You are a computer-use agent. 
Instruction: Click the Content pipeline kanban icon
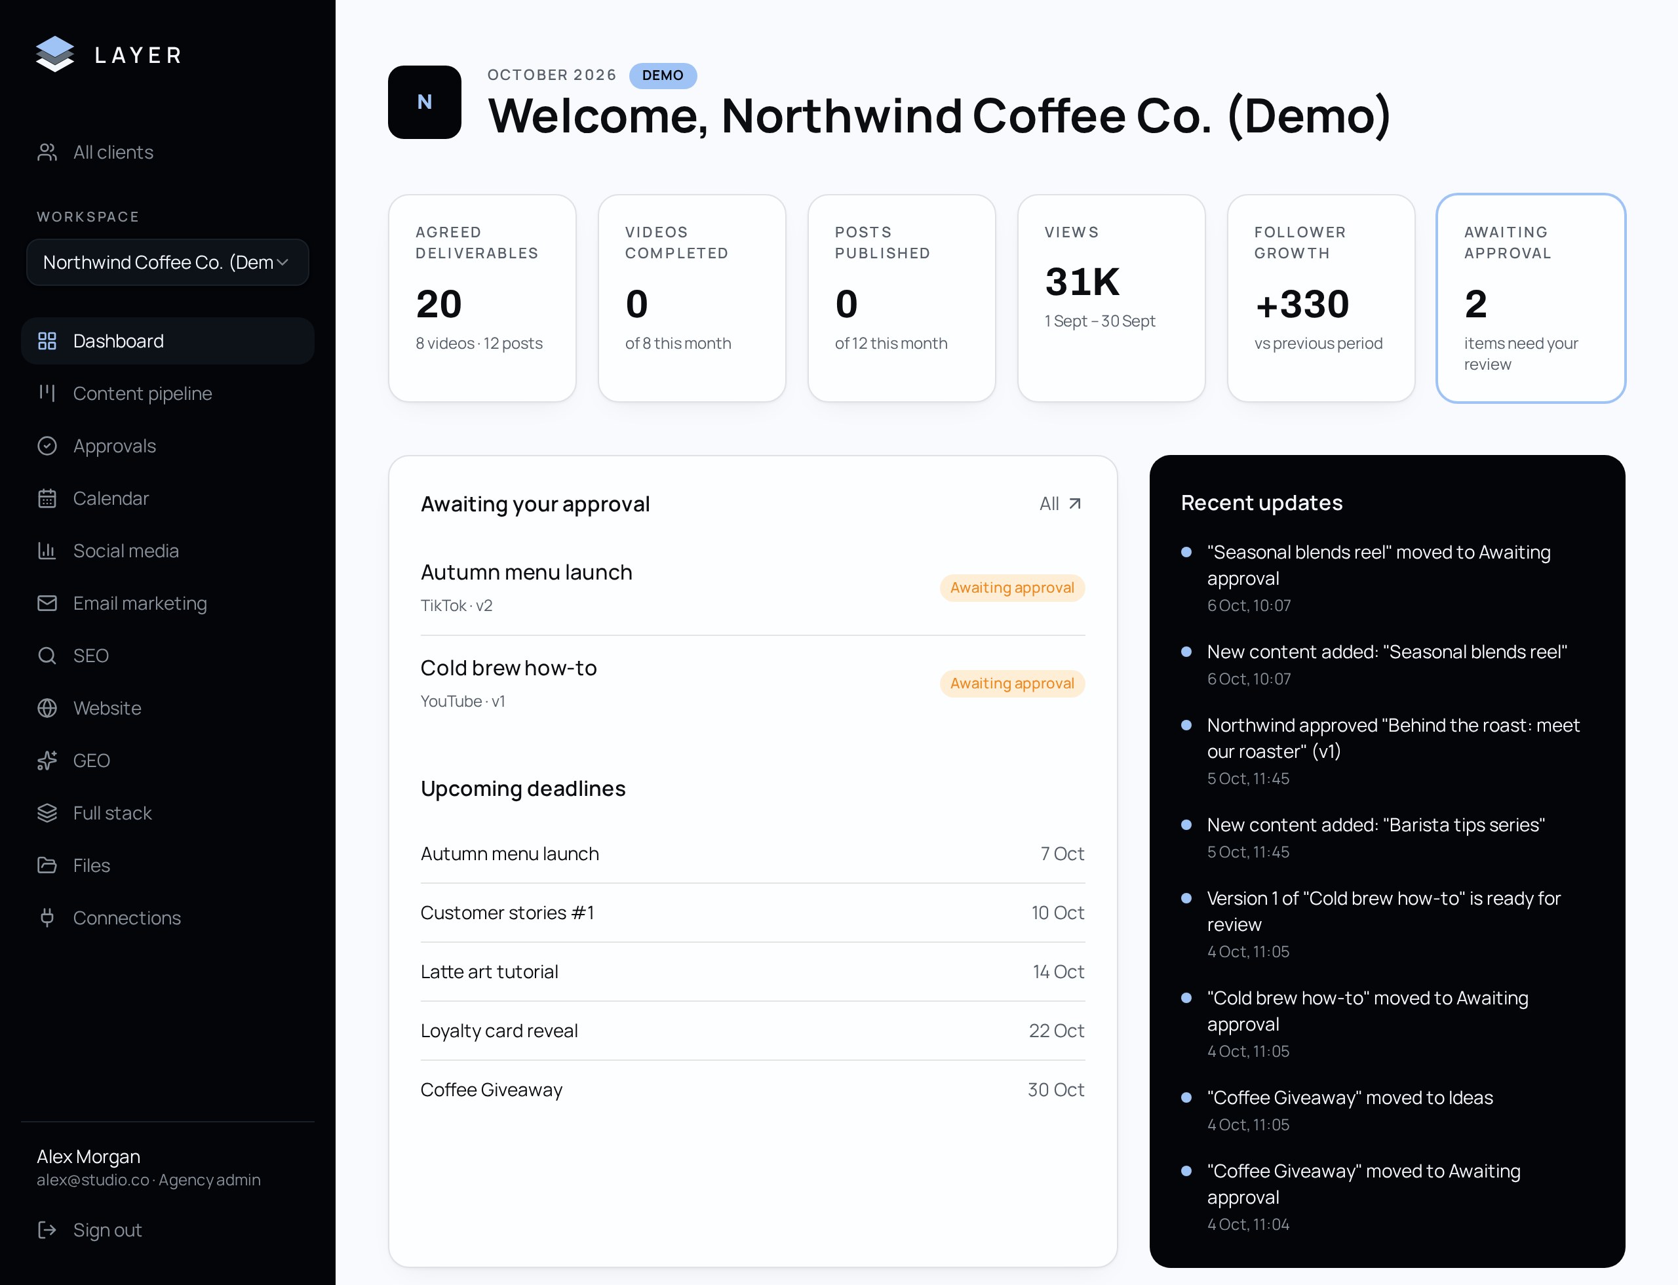click(47, 393)
